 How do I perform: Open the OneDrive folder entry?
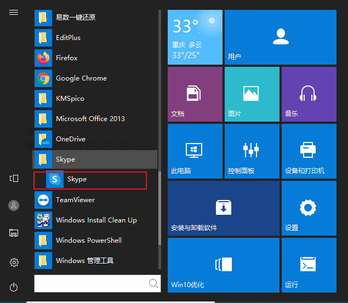pos(95,139)
